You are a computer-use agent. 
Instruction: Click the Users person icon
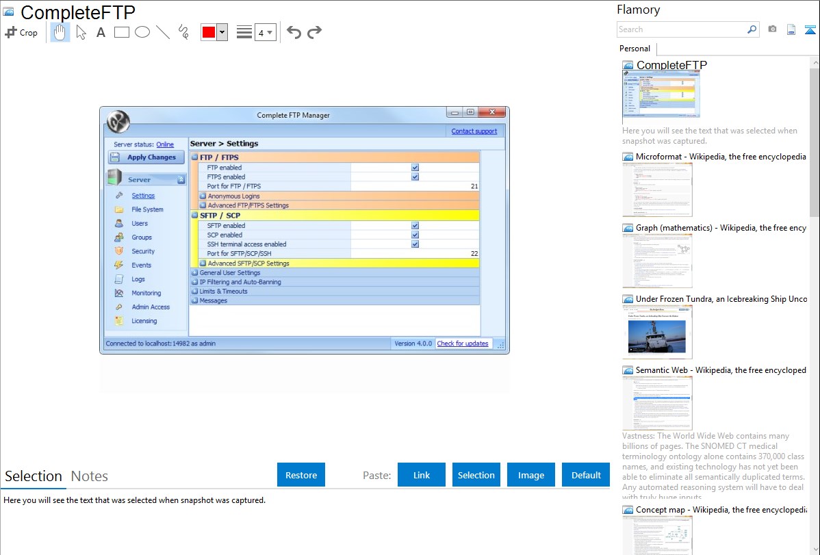pyautogui.click(x=119, y=223)
